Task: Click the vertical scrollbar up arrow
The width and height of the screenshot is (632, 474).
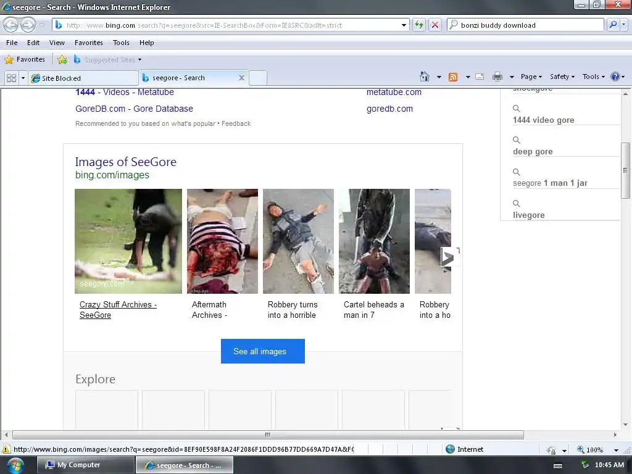Action: tap(626, 94)
